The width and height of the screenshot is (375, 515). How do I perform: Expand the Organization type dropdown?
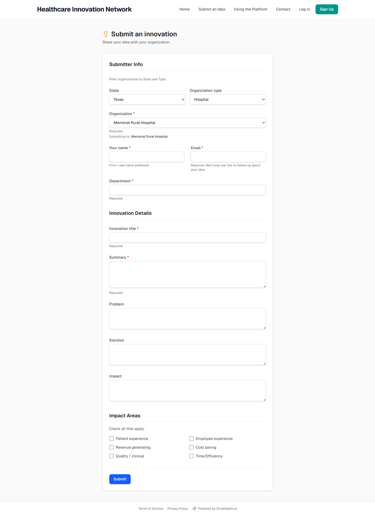(x=227, y=99)
